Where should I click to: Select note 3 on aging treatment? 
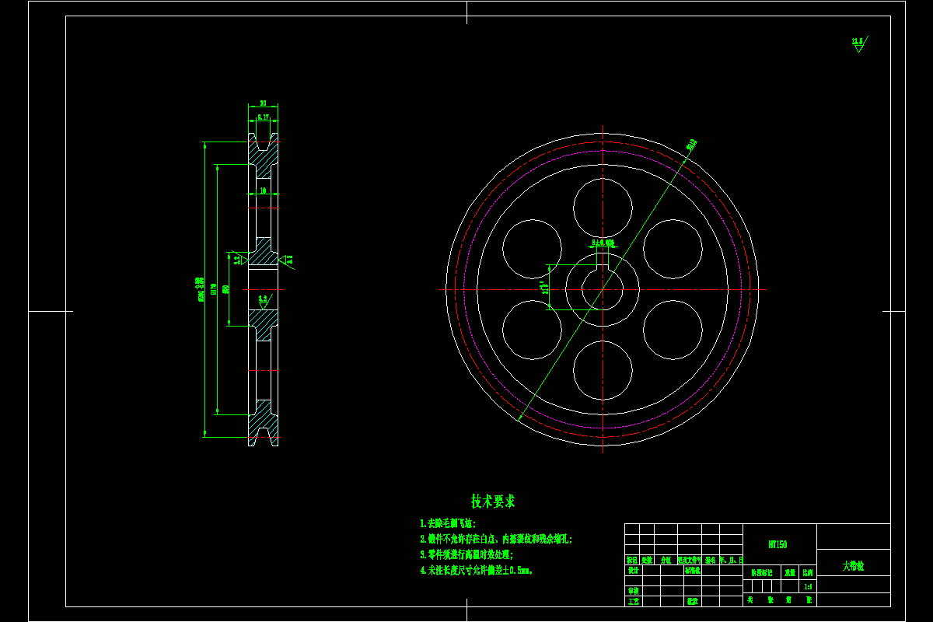(x=466, y=554)
